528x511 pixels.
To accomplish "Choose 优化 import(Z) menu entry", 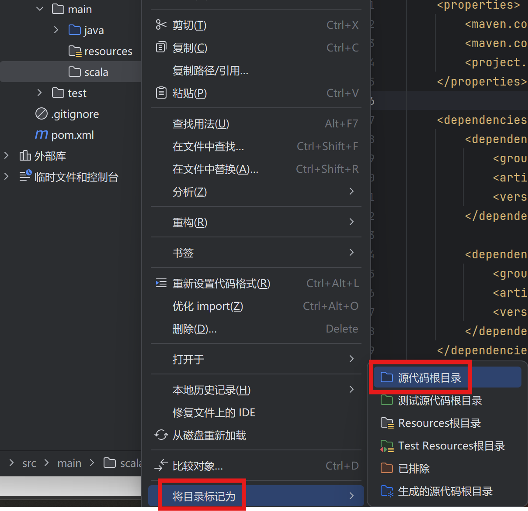I will [x=256, y=306].
